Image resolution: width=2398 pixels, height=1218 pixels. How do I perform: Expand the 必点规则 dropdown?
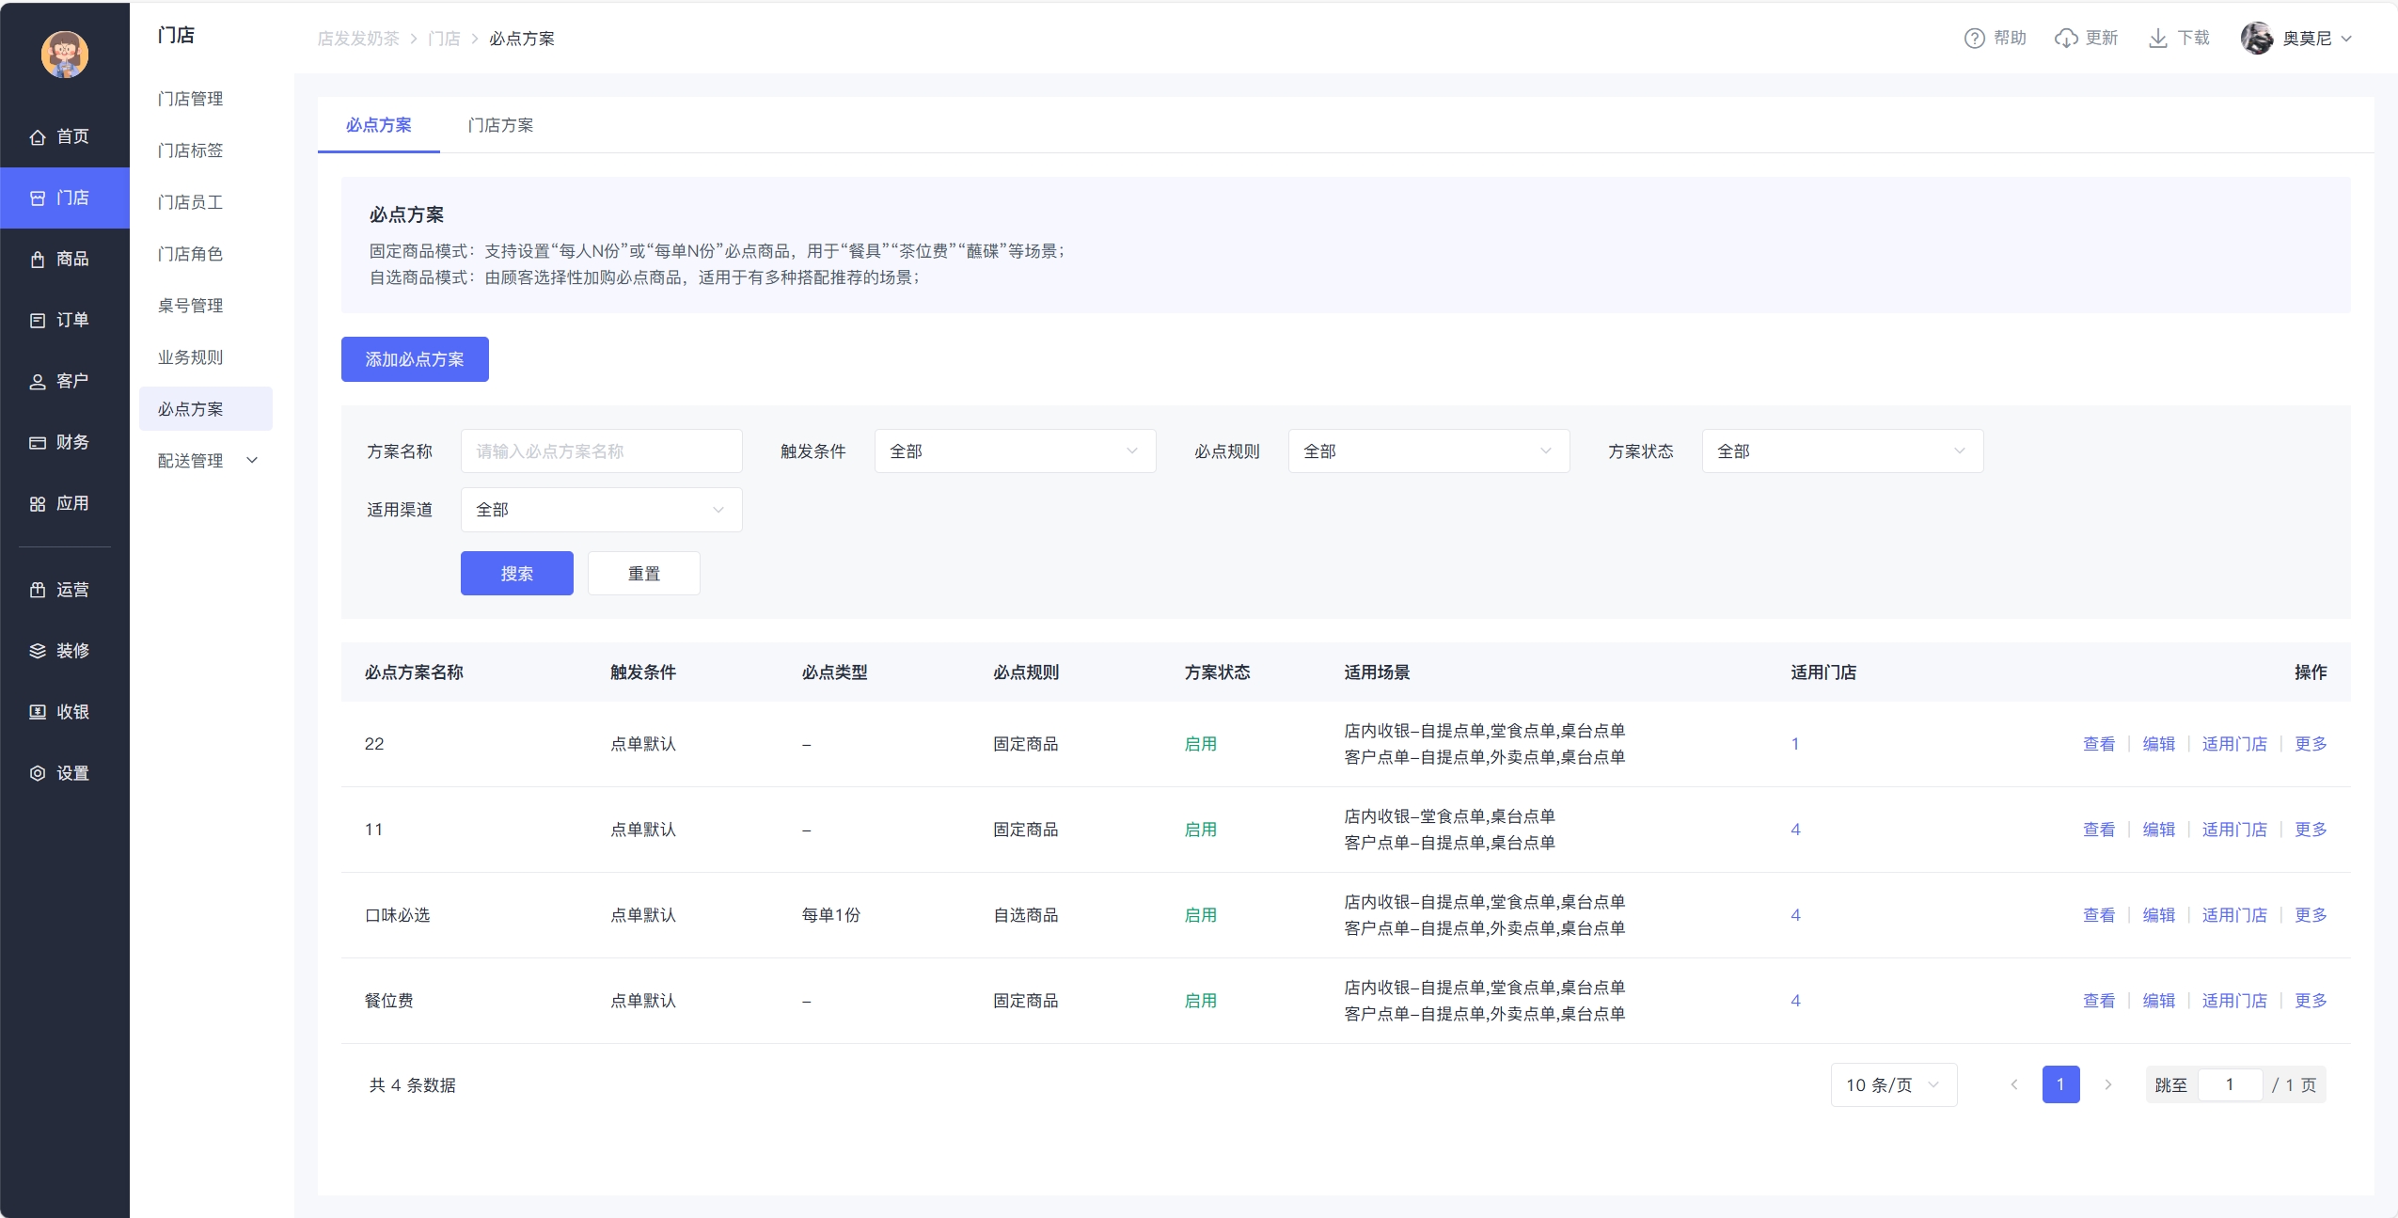[1428, 451]
